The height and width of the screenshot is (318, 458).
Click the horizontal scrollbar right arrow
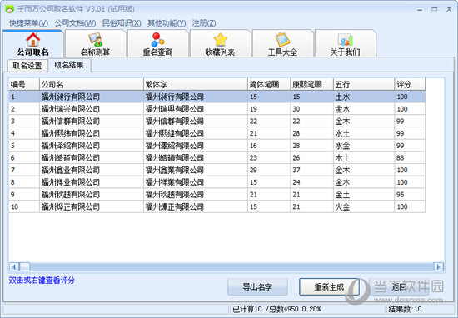(439, 266)
